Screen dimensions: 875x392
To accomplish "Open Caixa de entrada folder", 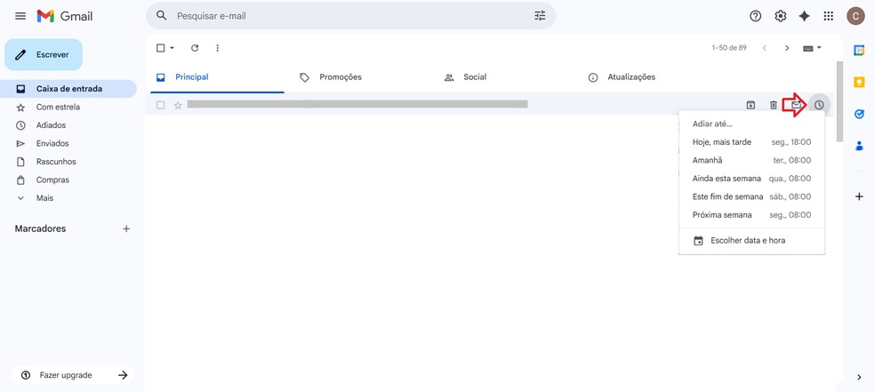I will pos(68,89).
